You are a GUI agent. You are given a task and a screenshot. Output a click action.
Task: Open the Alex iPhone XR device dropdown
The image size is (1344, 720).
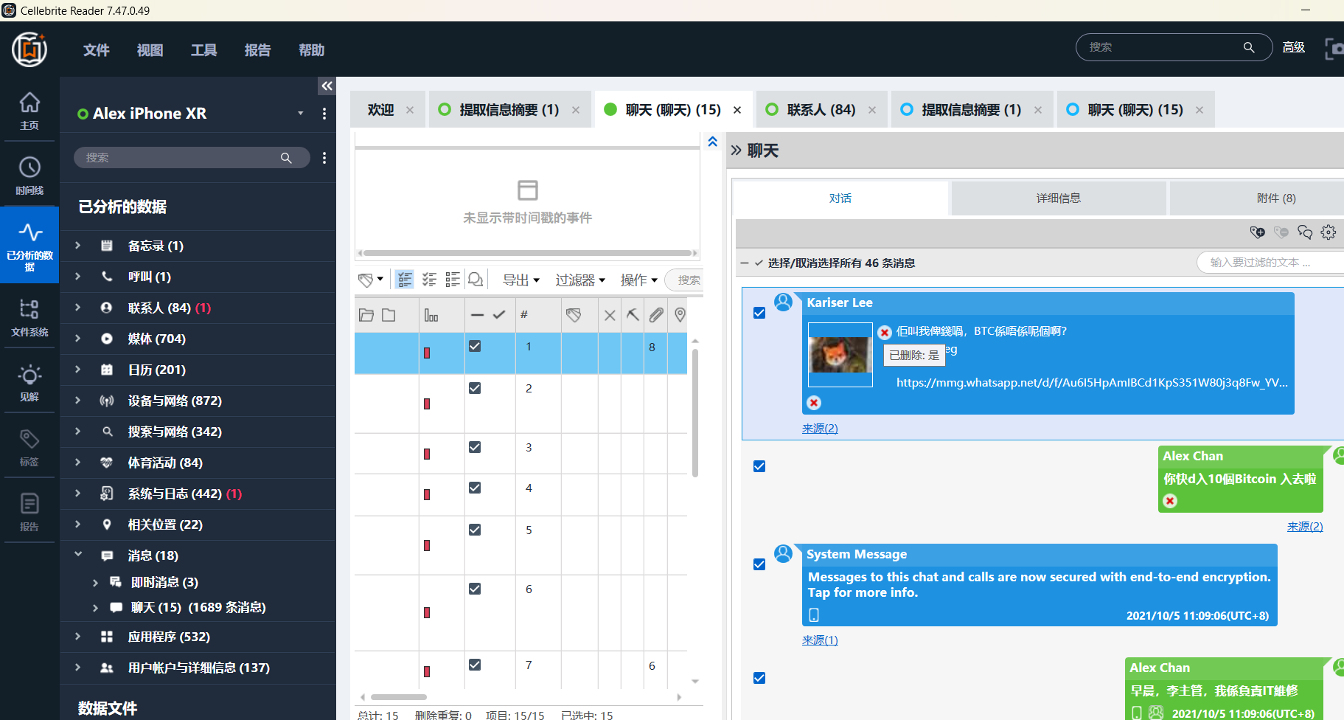pos(300,114)
